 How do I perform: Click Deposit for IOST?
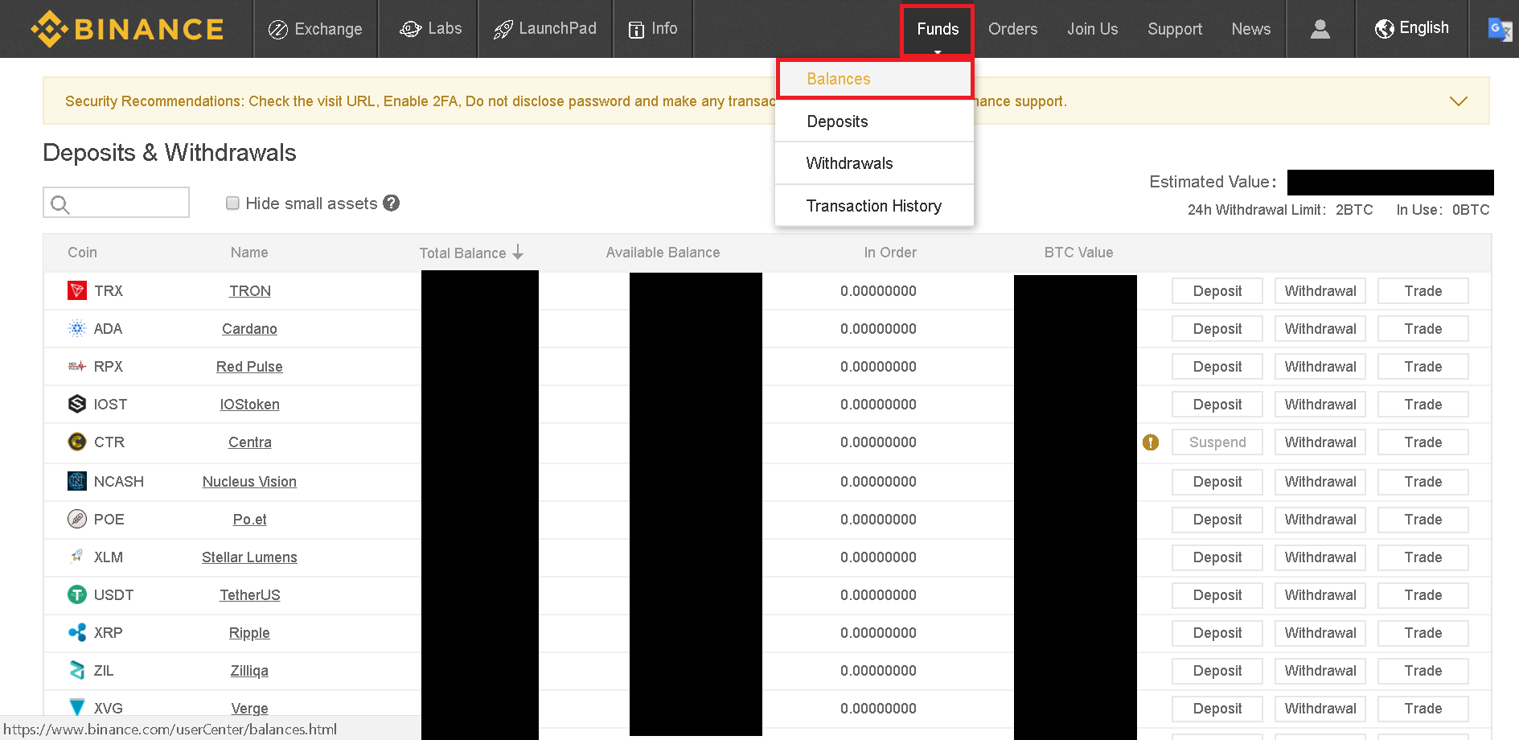pos(1217,405)
